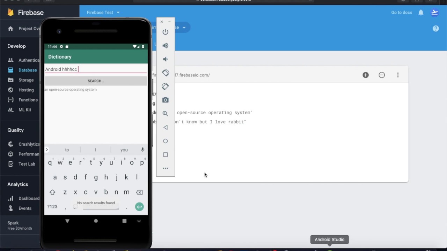Click the Performance sidebar icon
This screenshot has height=251, width=447.
tap(11, 154)
